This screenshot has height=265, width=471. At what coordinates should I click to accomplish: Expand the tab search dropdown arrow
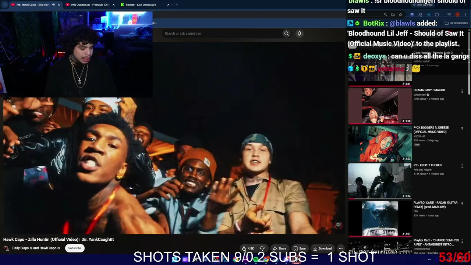click(x=4, y=5)
